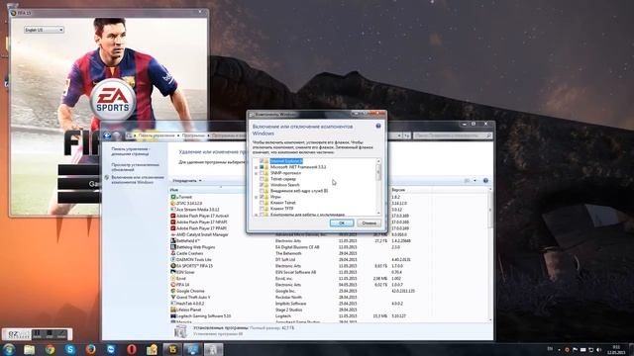Launch File Explorer from the taskbar

[29, 349]
